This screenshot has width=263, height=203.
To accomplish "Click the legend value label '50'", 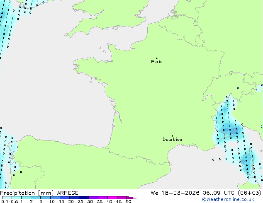I will [128, 201].
